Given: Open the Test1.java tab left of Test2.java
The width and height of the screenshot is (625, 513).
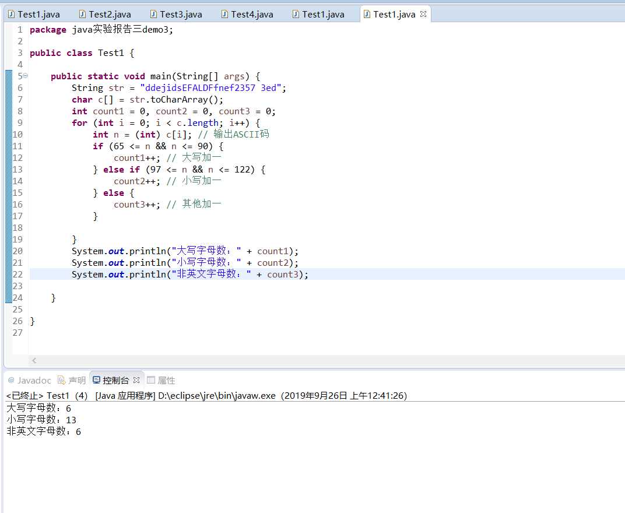Looking at the screenshot, I should pyautogui.click(x=34, y=15).
